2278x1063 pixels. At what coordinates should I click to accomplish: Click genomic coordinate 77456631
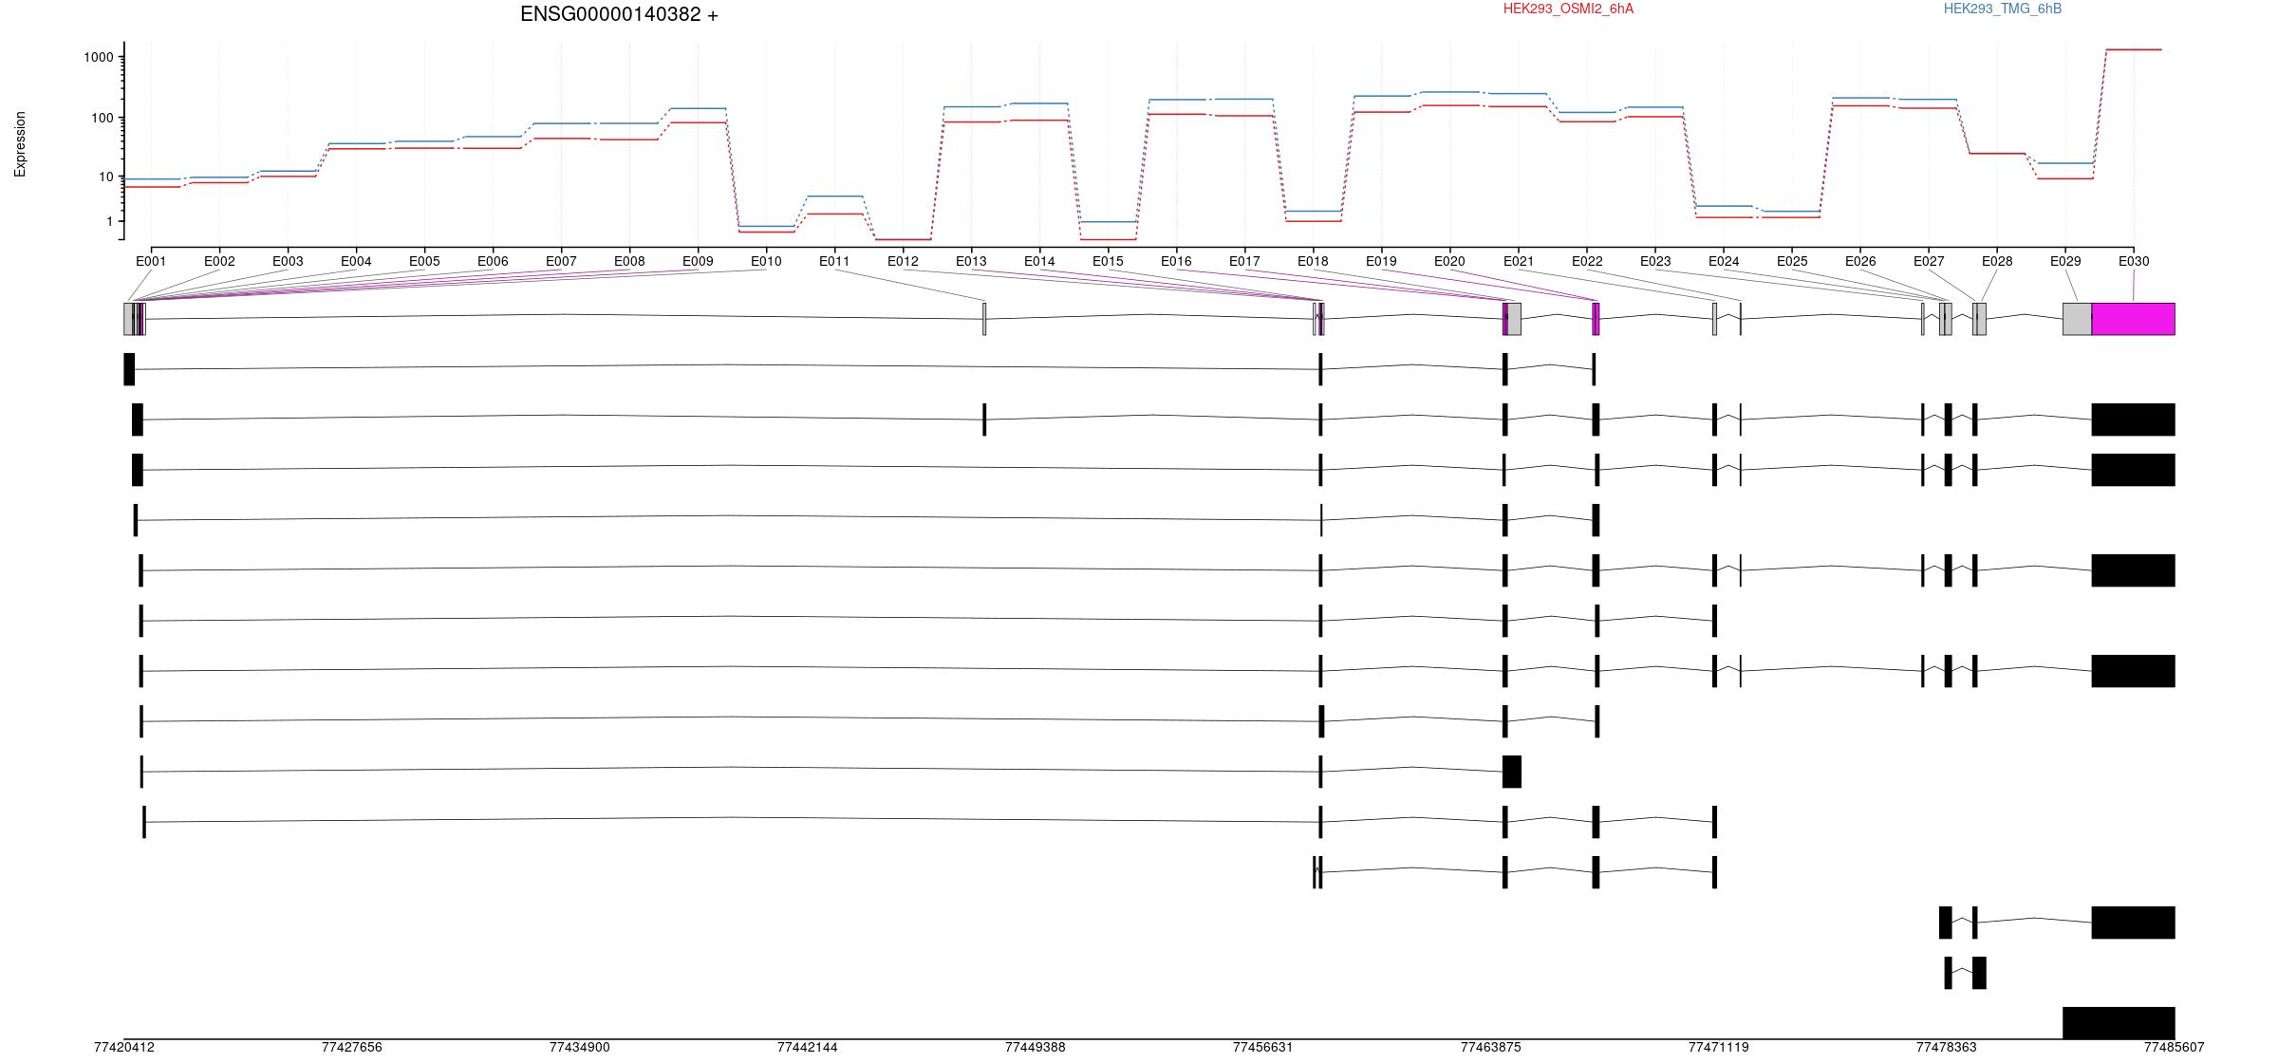point(1263,1048)
